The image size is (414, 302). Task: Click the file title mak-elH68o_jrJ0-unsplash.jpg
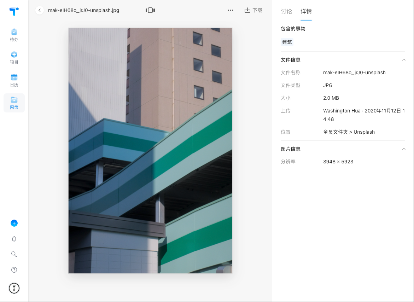click(83, 10)
